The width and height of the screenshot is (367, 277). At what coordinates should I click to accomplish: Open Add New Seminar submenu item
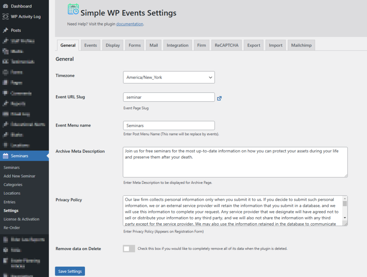(19, 176)
